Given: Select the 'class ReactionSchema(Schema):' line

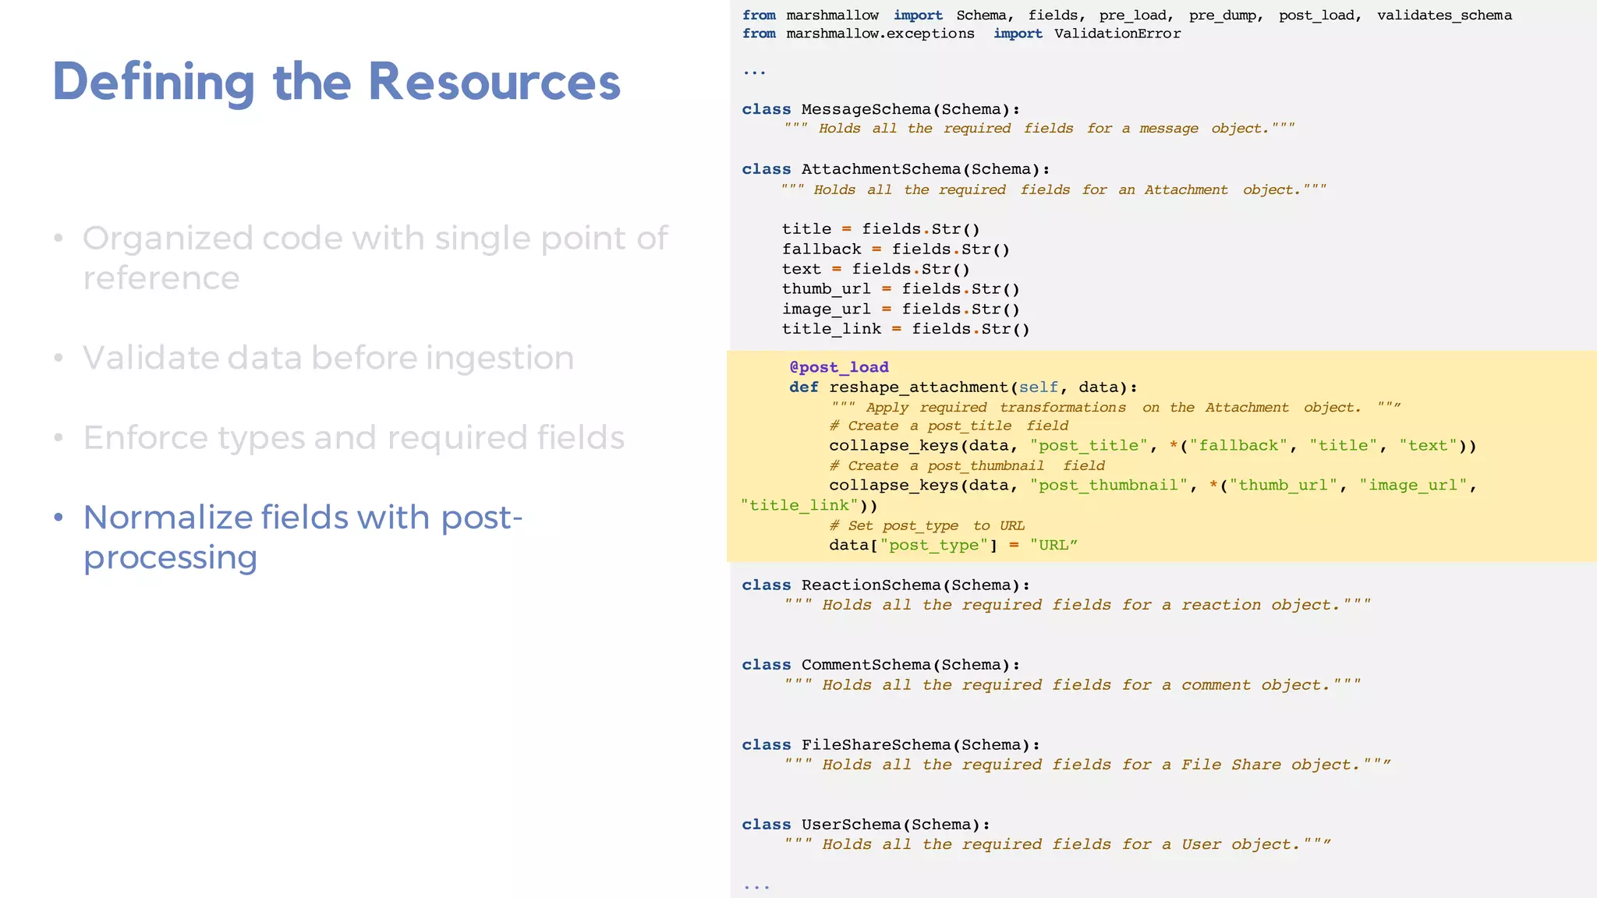Looking at the screenshot, I should point(886,585).
